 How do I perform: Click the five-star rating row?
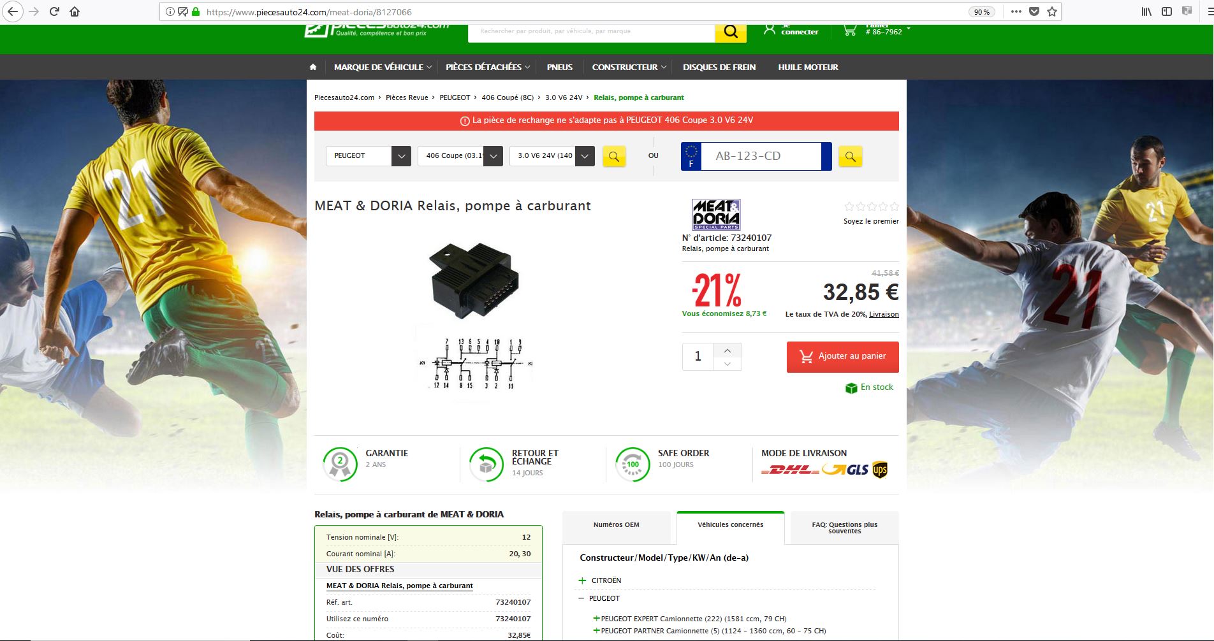872,206
